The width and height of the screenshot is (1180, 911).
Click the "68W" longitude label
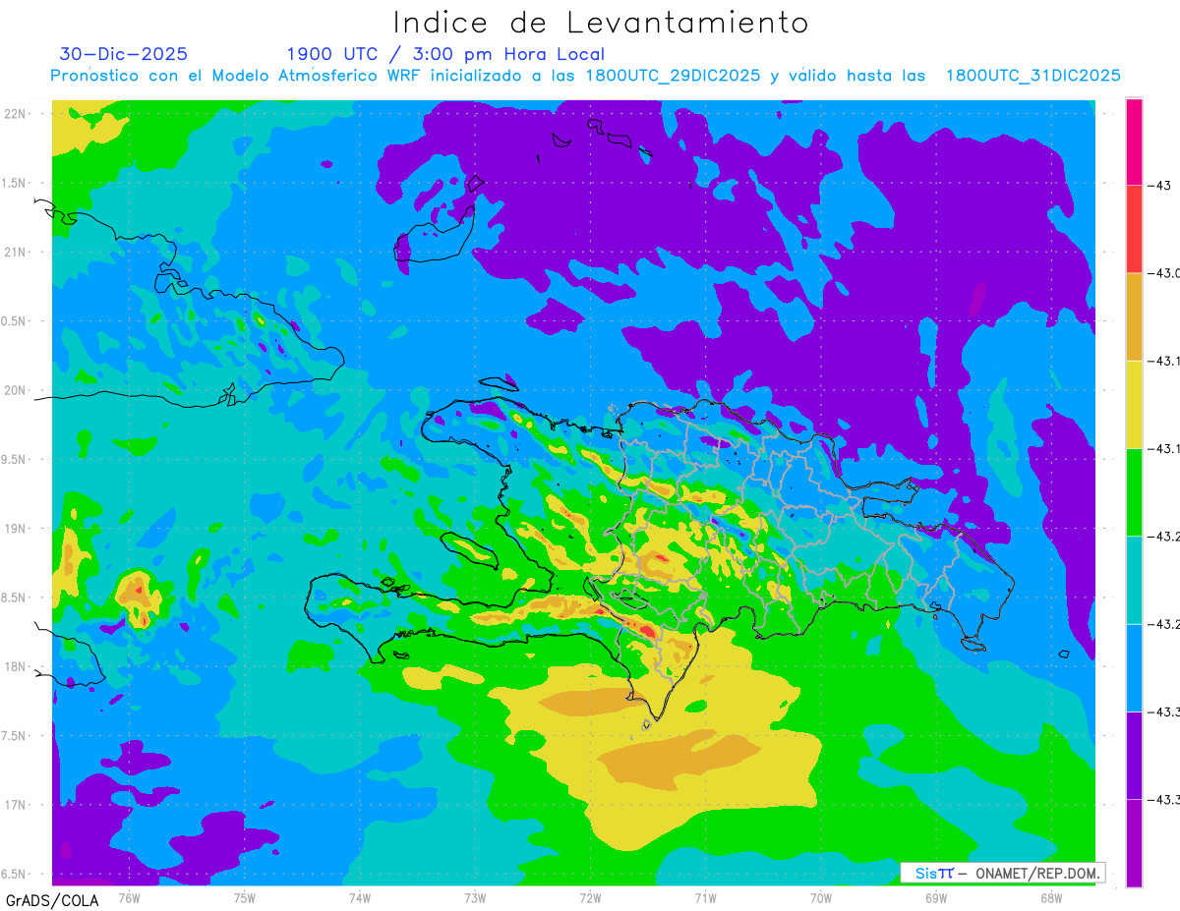1051,897
